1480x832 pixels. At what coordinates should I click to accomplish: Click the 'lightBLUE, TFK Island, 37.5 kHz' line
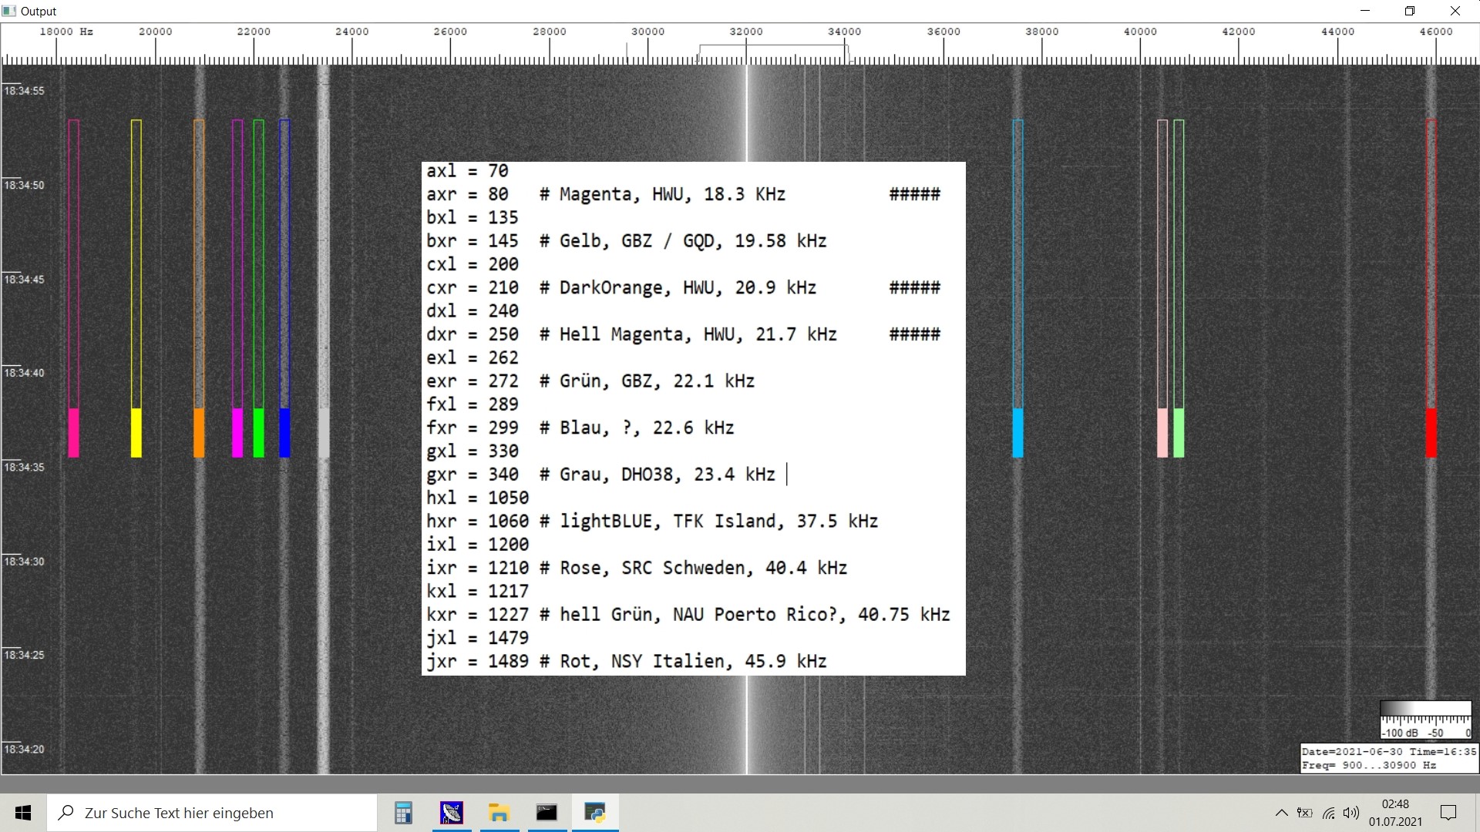coord(718,522)
